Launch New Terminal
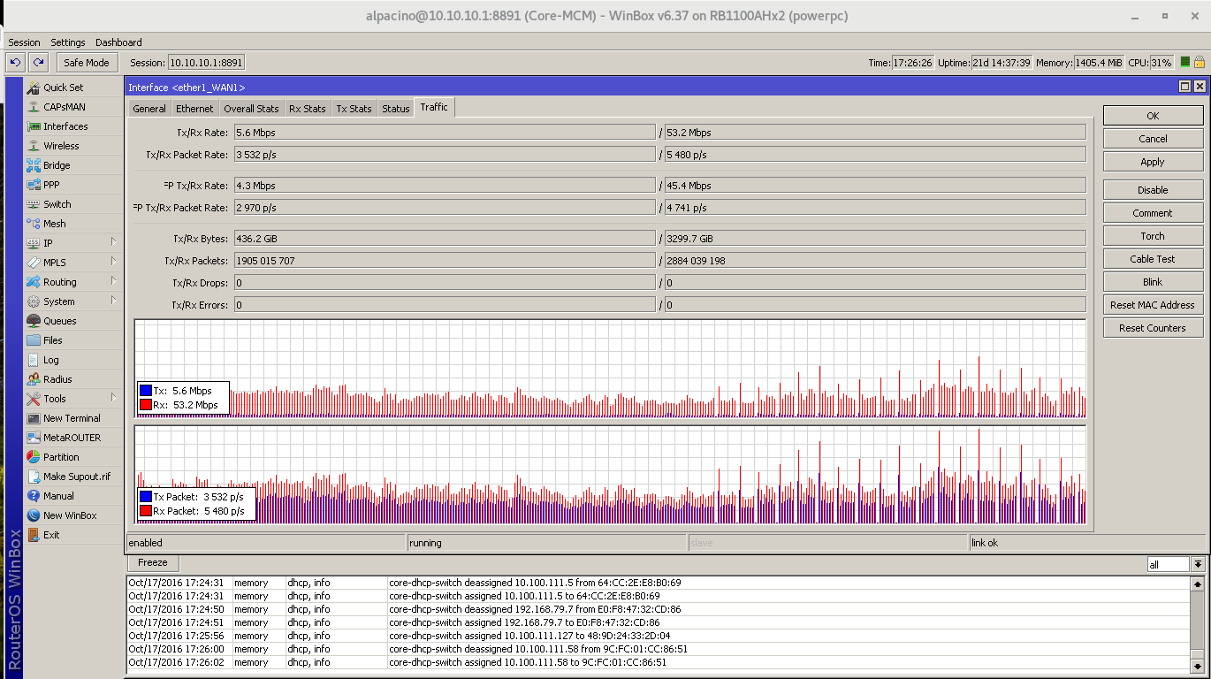1211x679 pixels. tap(71, 418)
